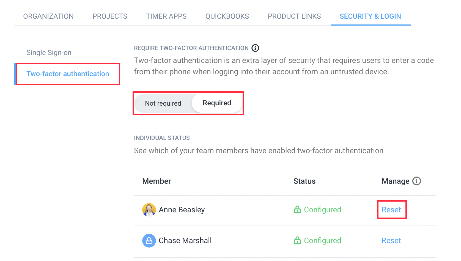Select Two-factor authentication in the sidebar
The height and width of the screenshot is (261, 461).
[x=68, y=74]
